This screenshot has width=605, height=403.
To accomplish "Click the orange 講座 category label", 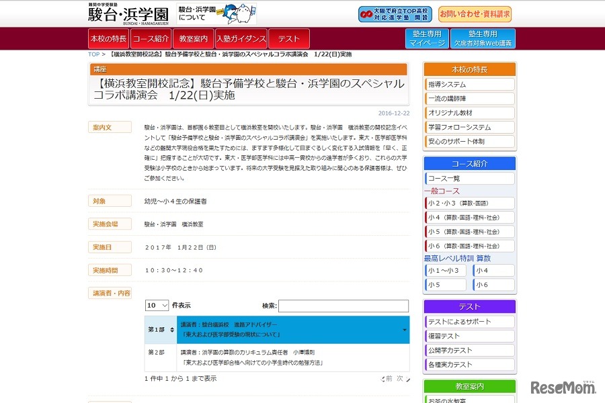I will (99, 70).
